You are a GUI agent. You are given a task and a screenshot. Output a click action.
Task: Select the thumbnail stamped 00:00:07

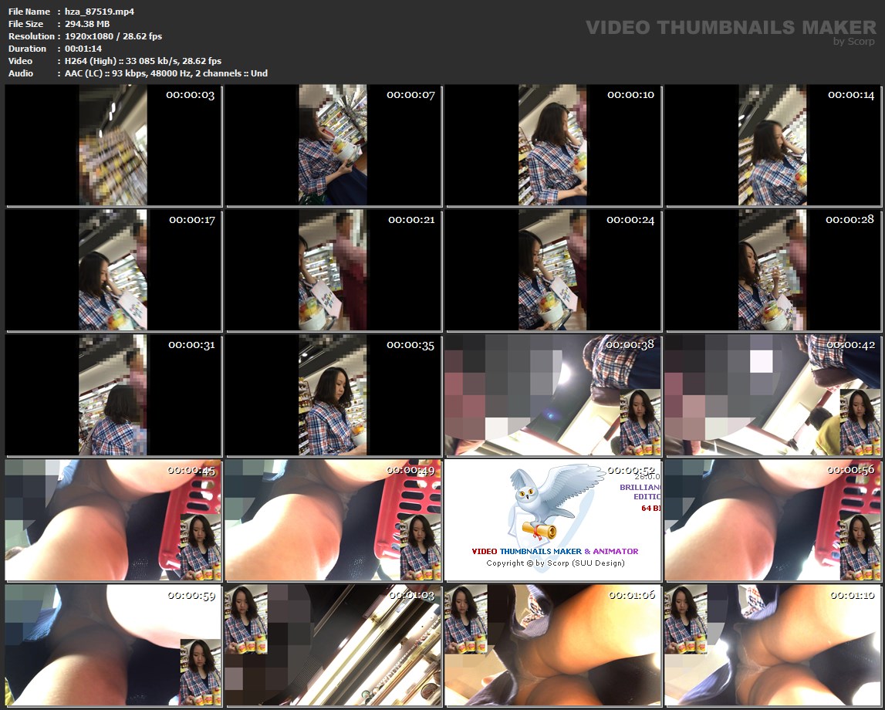(x=333, y=145)
